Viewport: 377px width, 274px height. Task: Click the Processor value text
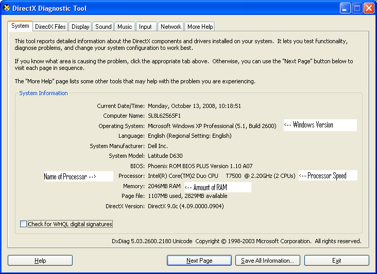click(221, 176)
